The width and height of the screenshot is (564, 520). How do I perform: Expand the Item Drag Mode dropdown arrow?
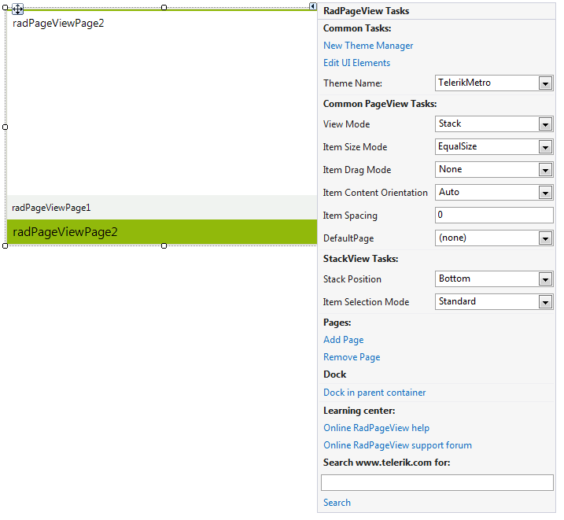(x=545, y=170)
